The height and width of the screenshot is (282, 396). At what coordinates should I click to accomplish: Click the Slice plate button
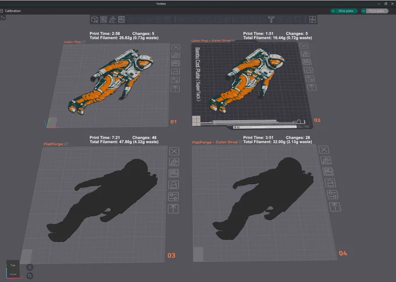click(x=346, y=11)
